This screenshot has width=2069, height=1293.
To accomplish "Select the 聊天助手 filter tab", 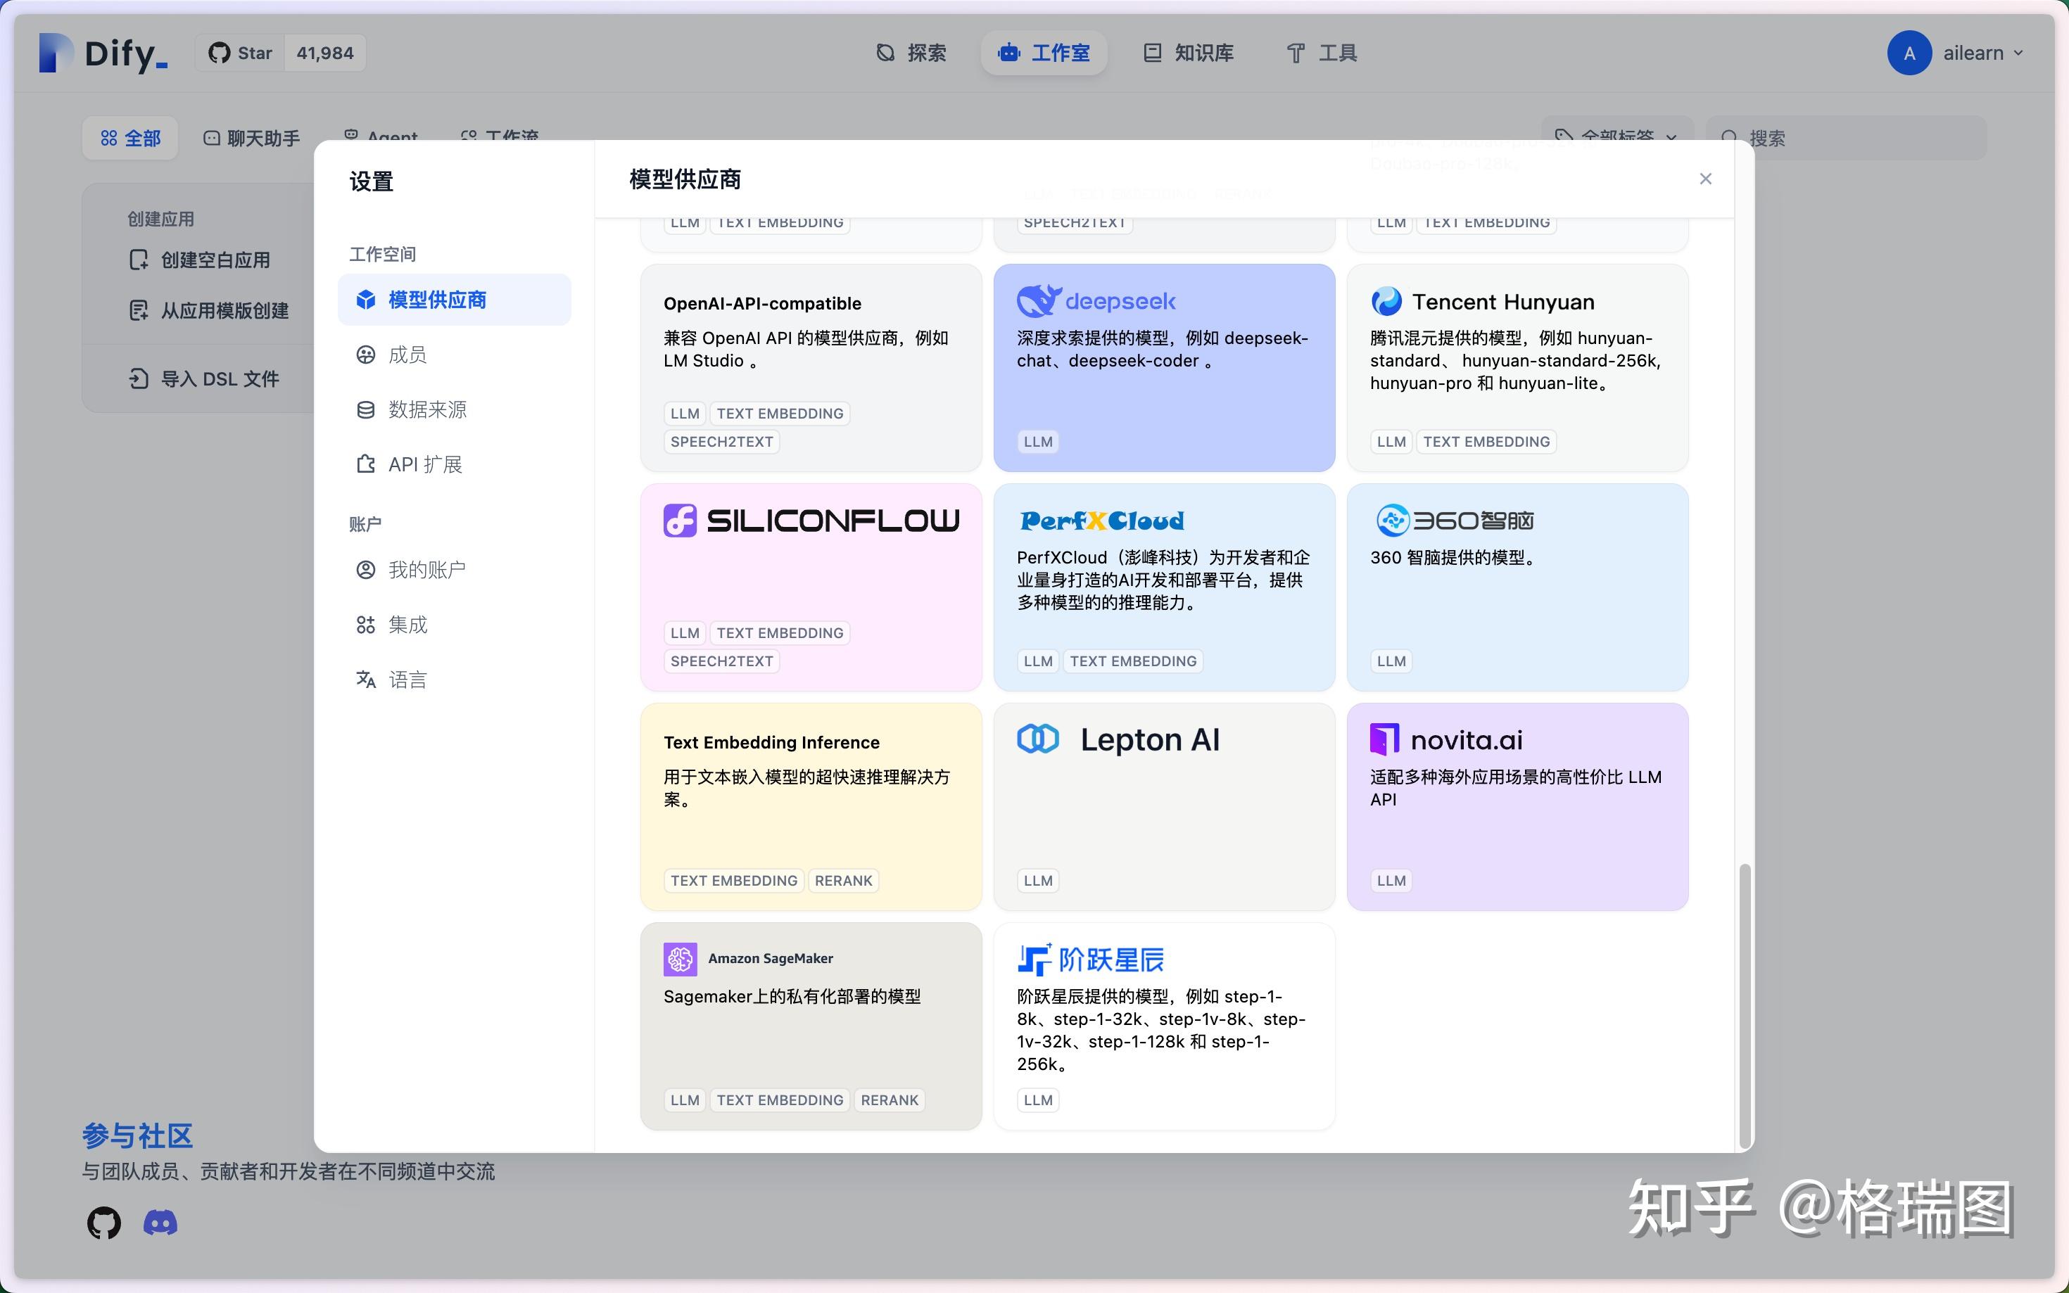I will click(251, 138).
